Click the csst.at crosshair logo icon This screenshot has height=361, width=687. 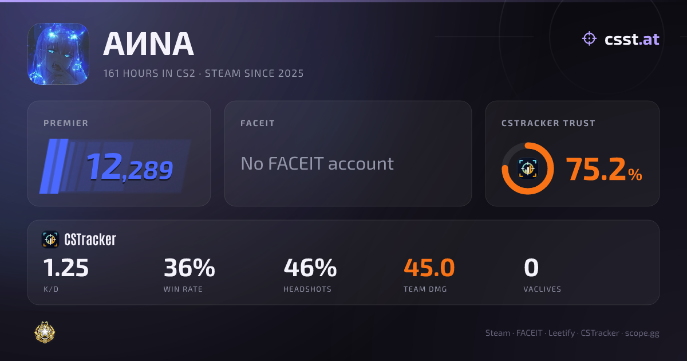tap(589, 39)
